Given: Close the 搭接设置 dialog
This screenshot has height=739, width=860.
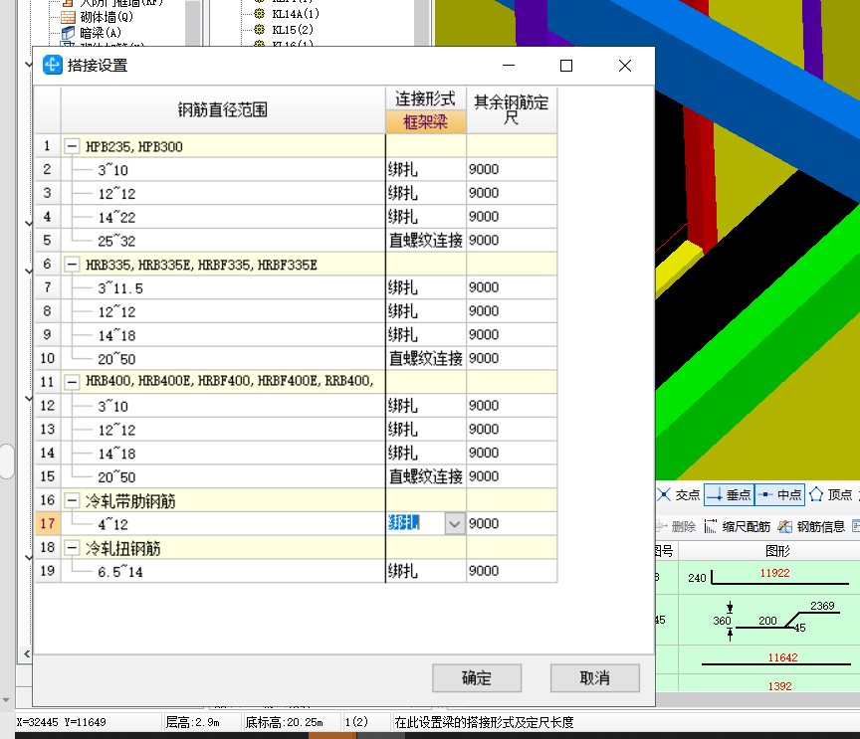Looking at the screenshot, I should (625, 66).
